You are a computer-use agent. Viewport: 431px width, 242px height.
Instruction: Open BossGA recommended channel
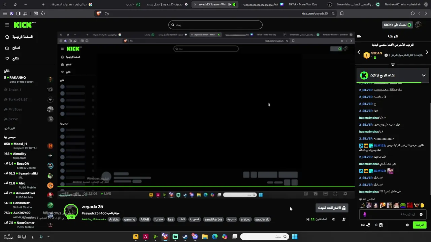point(28,165)
